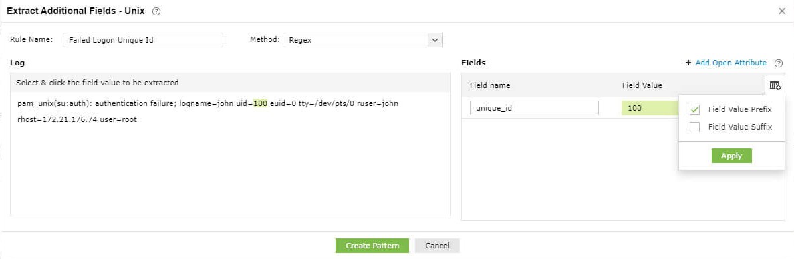Click Add Open Attribute link
The image size is (794, 259).
pyautogui.click(x=731, y=63)
